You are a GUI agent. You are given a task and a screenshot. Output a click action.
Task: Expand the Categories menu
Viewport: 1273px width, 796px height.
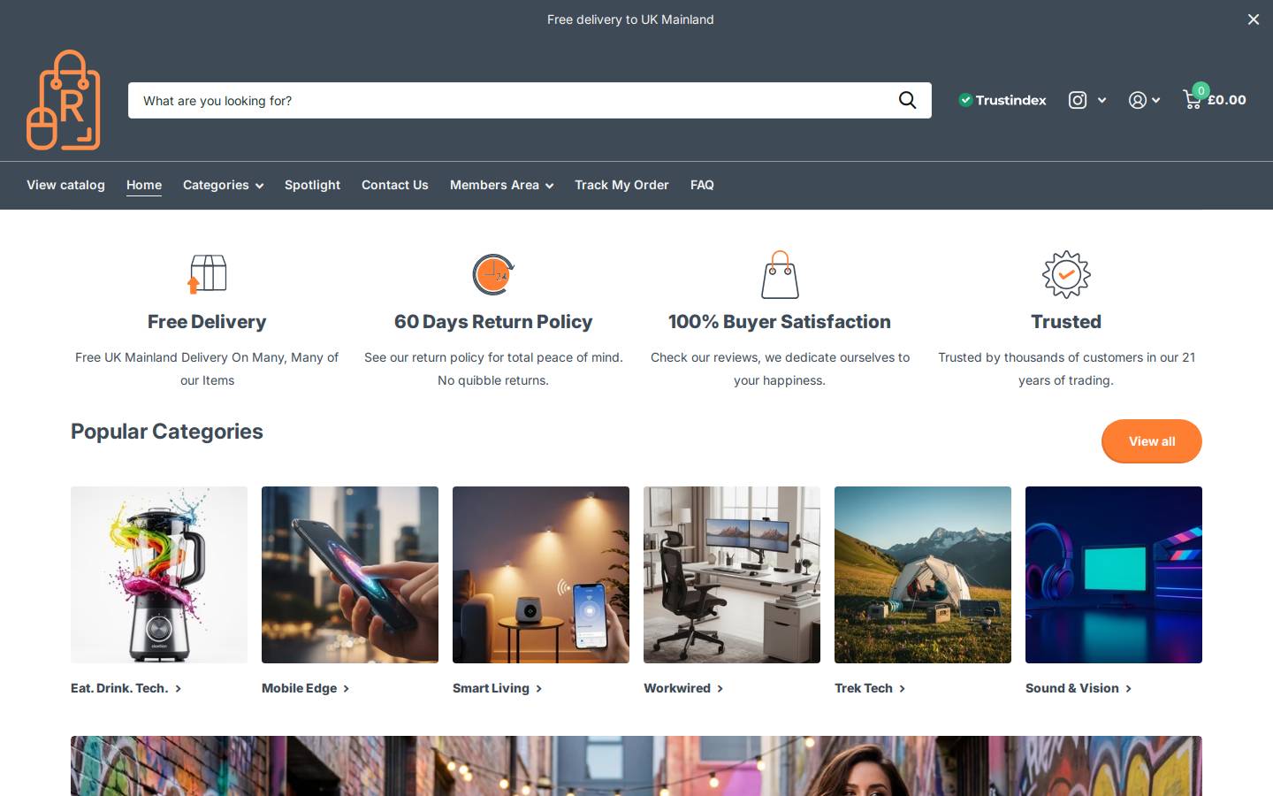pos(223,185)
